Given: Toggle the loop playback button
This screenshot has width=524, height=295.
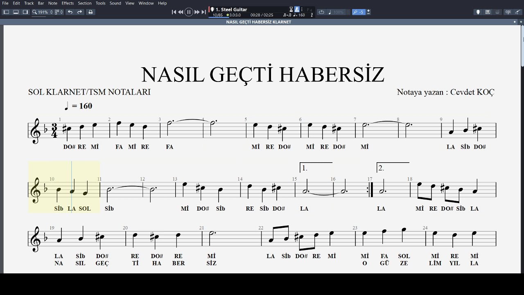Looking at the screenshot, I should tap(321, 12).
